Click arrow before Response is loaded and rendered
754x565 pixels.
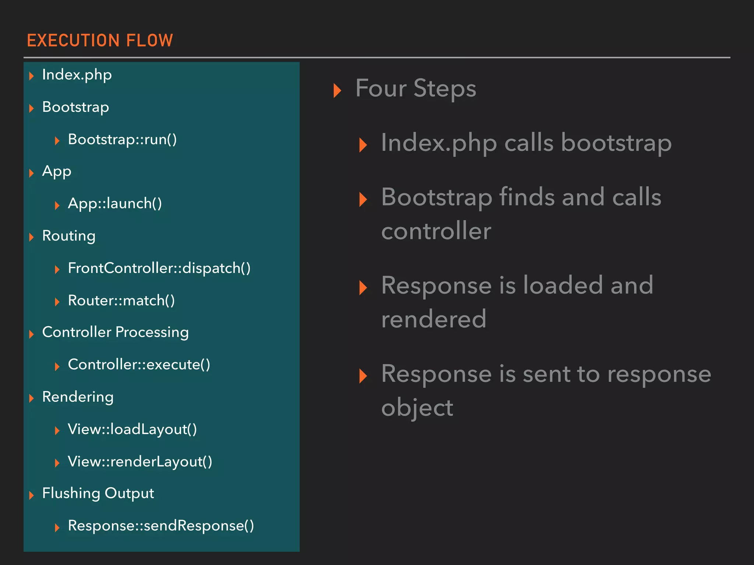click(x=363, y=287)
